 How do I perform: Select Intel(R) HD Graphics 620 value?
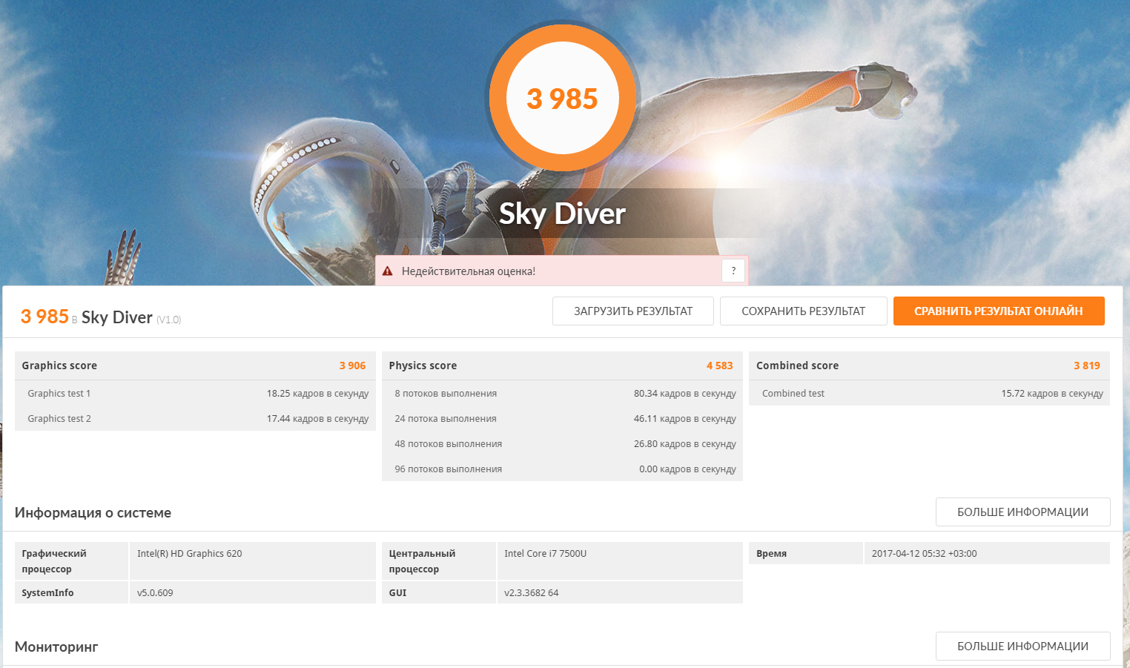pos(190,554)
